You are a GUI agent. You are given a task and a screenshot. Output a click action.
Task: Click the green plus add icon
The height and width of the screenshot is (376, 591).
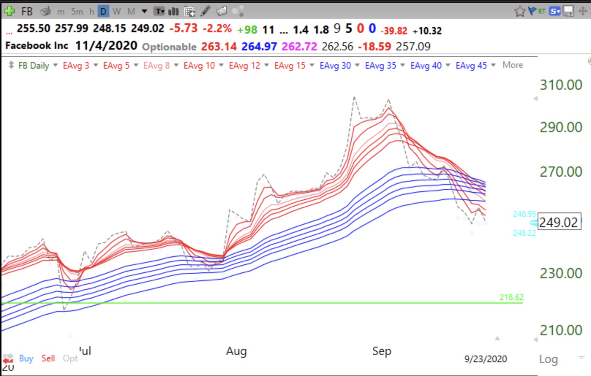[x=9, y=11]
